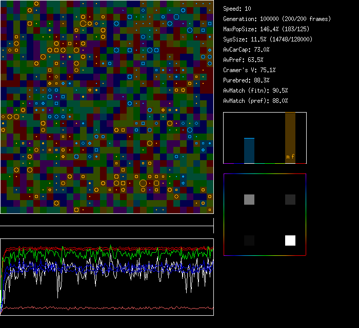Click the Speed: 10 readout
Screen dimensions: 359x328
[237, 9]
